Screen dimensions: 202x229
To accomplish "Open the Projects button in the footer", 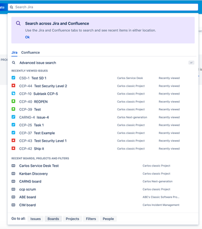I will coord(72,219).
